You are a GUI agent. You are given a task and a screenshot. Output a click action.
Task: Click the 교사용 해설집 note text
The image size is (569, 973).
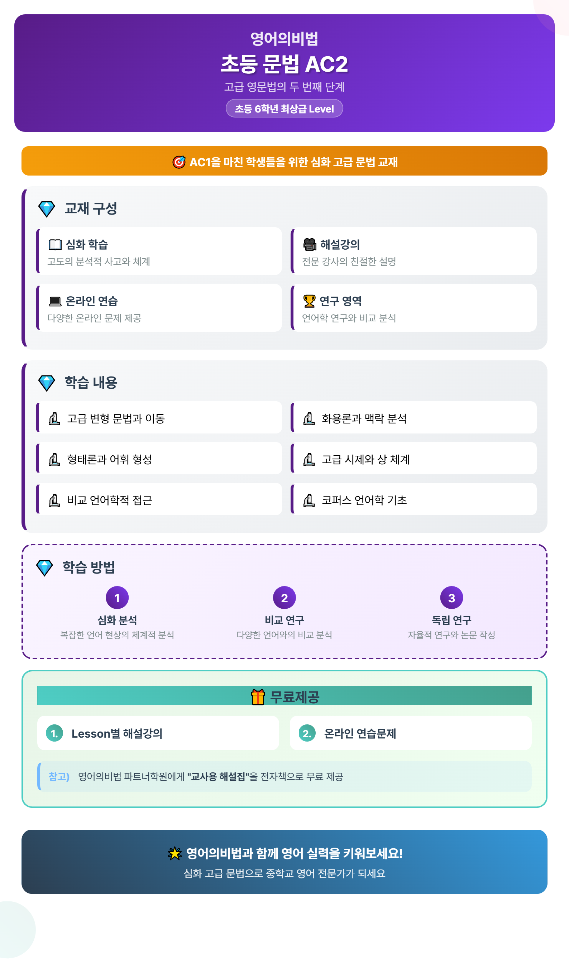point(218,776)
